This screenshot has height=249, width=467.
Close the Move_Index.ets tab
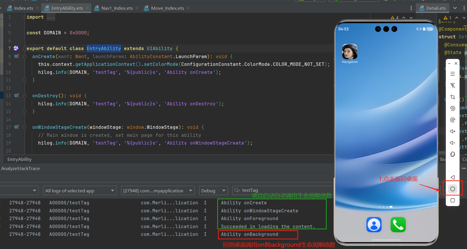coord(188,8)
